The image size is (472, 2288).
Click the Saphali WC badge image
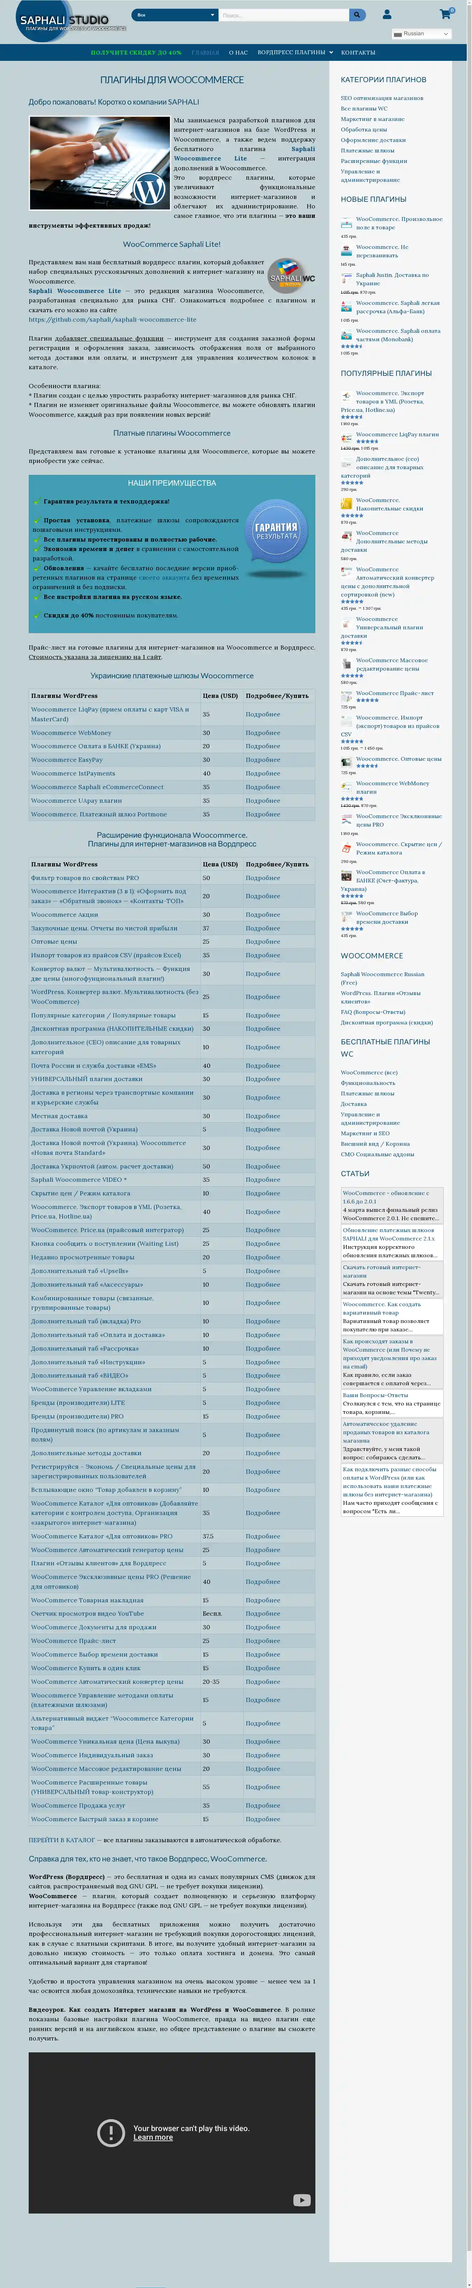pos(292,276)
